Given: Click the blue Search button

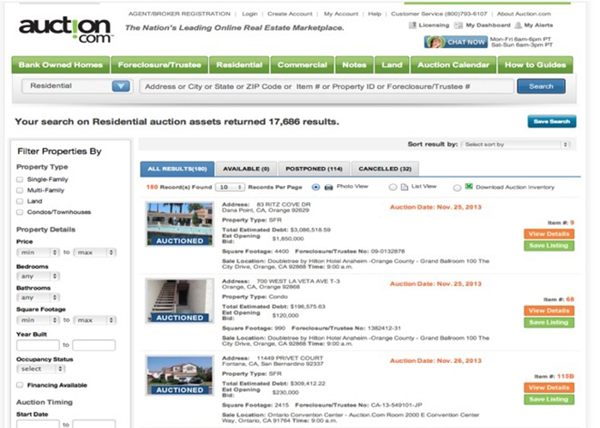Looking at the screenshot, I should [541, 86].
